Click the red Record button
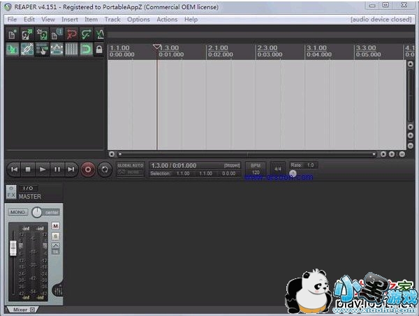Viewport: 419px width, 316px height. (88, 170)
